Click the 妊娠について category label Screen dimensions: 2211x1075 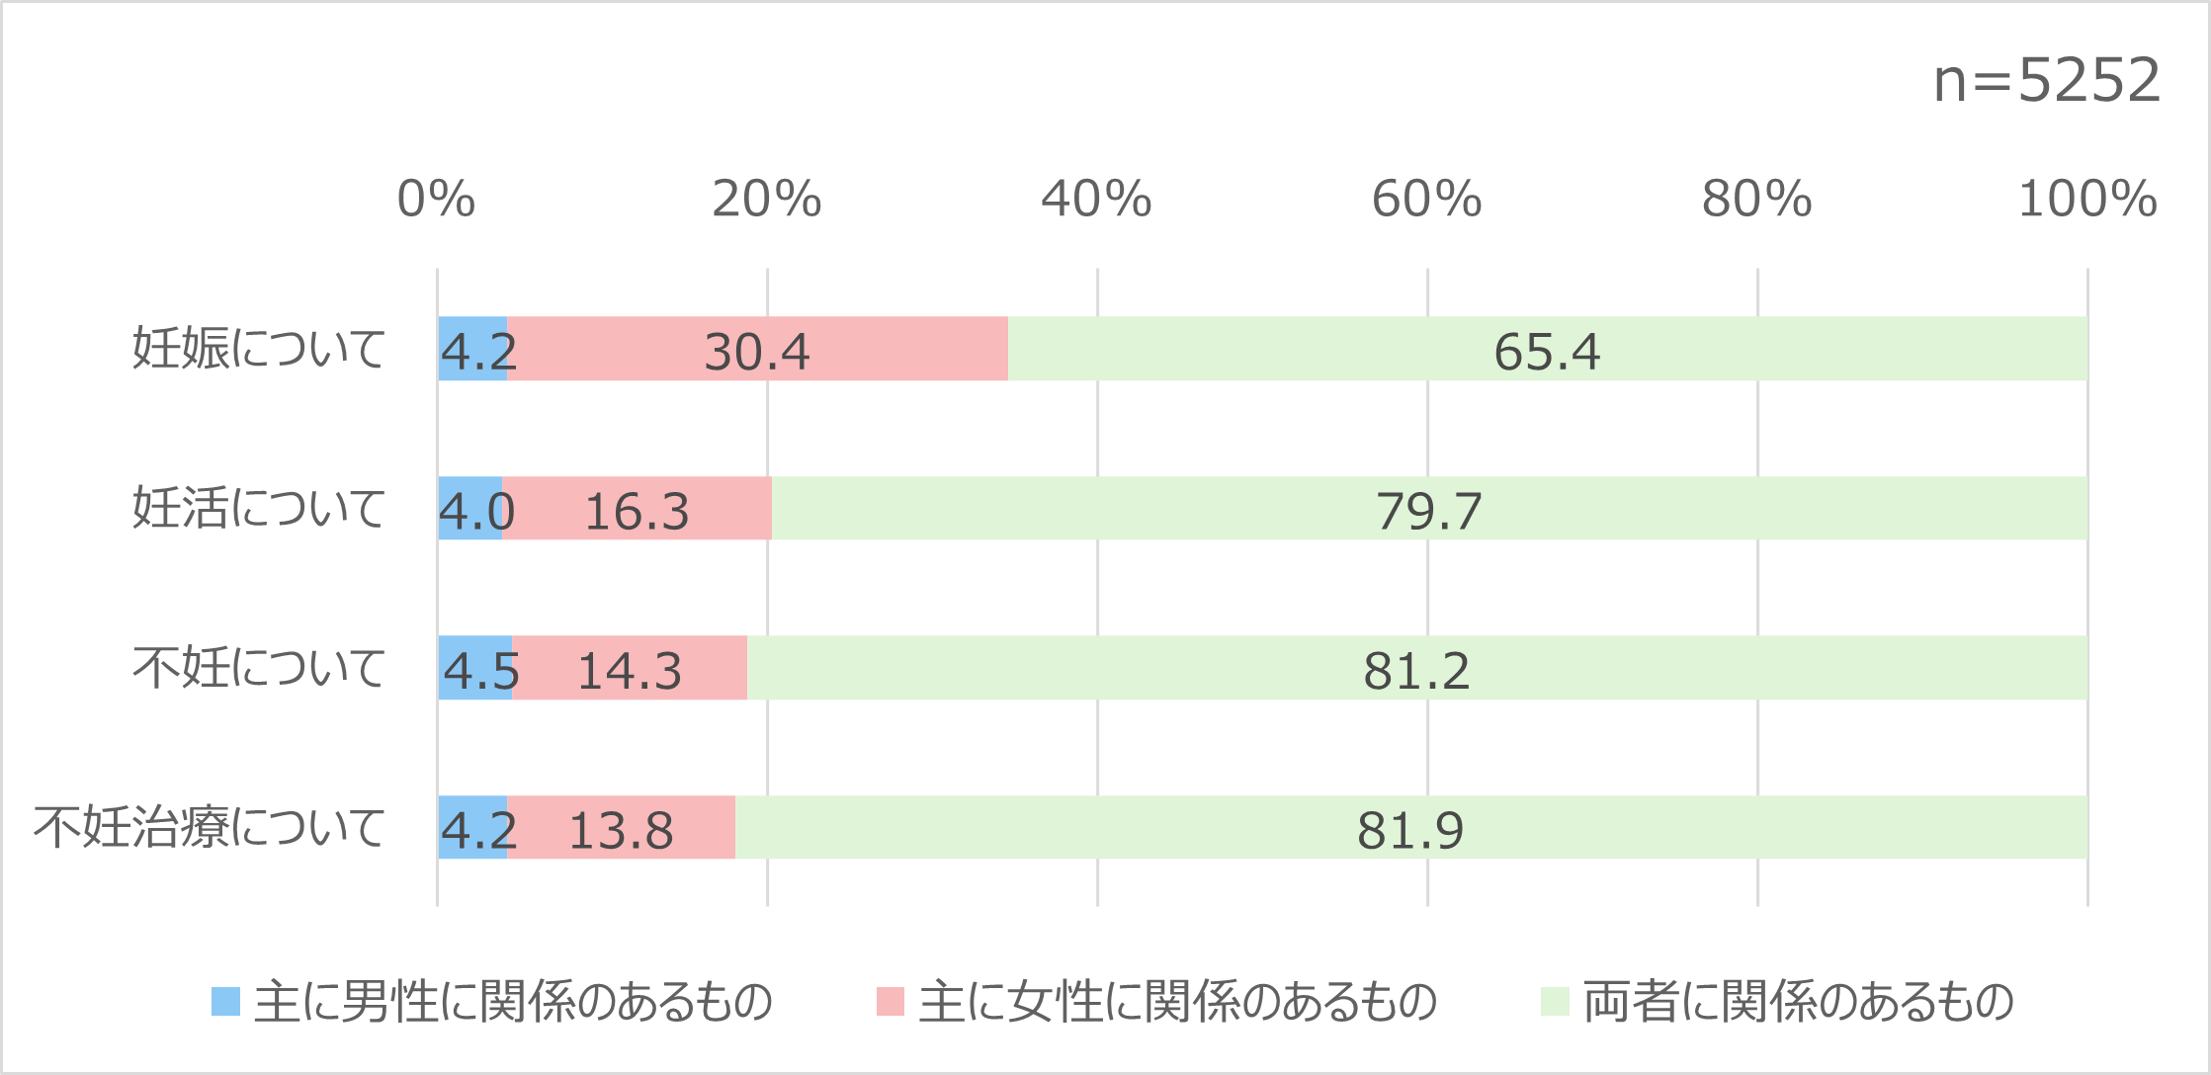tap(259, 349)
